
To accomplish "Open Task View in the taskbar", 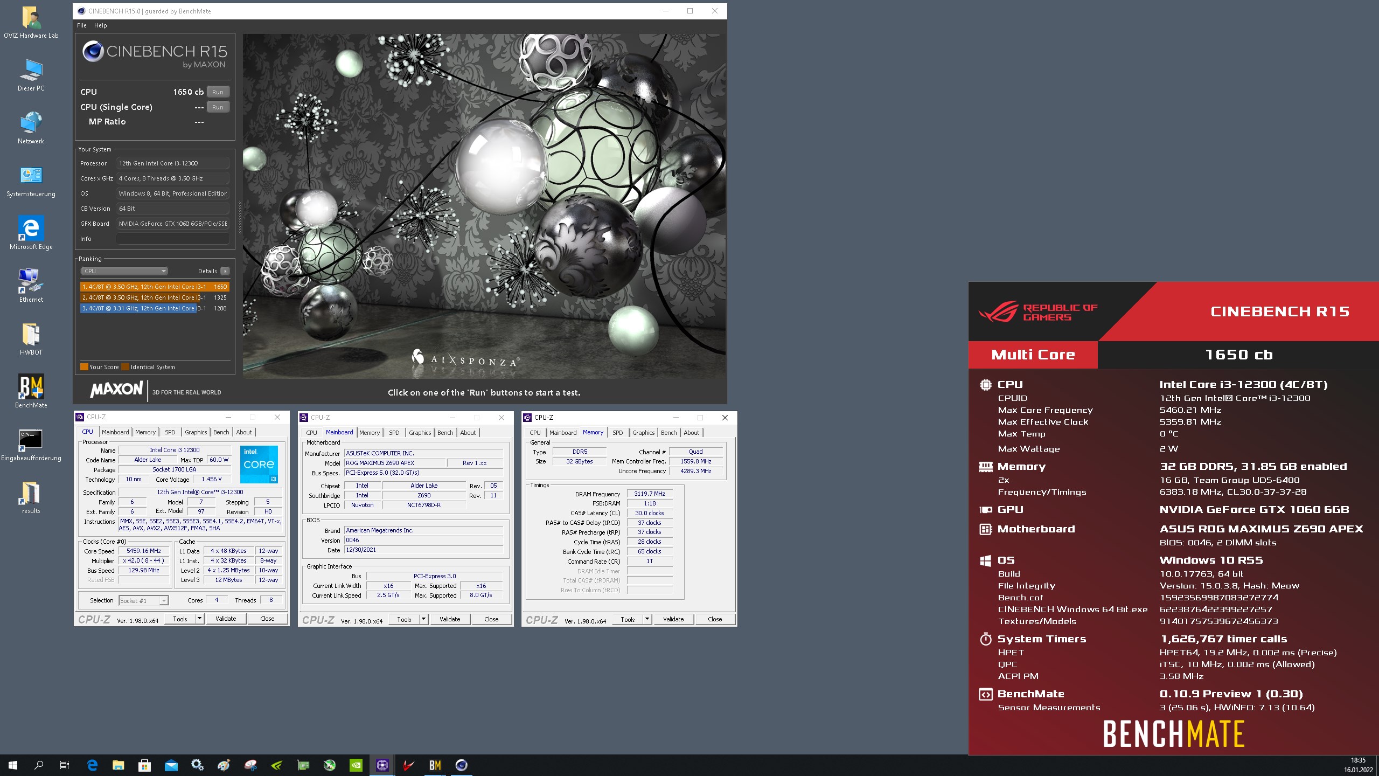I will pos(65,765).
